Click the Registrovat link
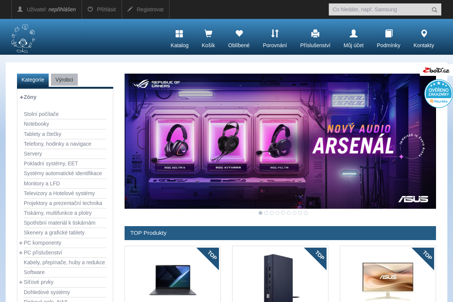This screenshot has height=302, width=453. point(150,9)
